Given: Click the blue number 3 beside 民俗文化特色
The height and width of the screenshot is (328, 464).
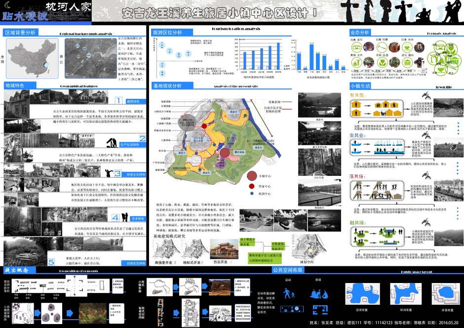Looking at the screenshot, I should (x=118, y=173).
